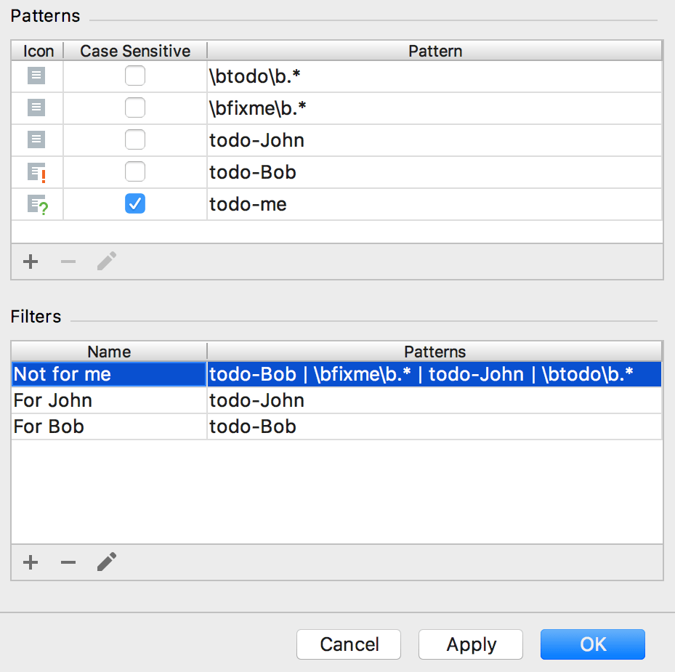
Task: Check case sensitive for todo-John pattern
Action: [x=135, y=140]
